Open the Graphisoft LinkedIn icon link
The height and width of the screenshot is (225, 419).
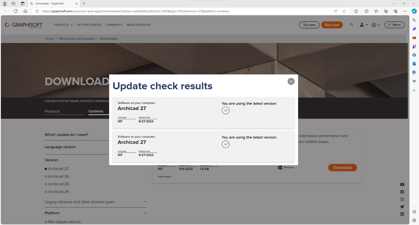pos(402,214)
